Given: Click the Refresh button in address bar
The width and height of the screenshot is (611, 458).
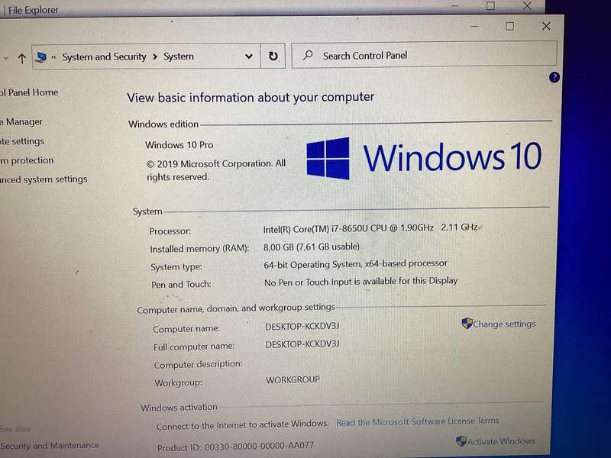Looking at the screenshot, I should click(273, 56).
